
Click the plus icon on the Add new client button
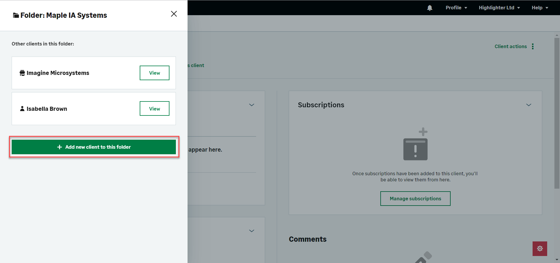tap(60, 147)
